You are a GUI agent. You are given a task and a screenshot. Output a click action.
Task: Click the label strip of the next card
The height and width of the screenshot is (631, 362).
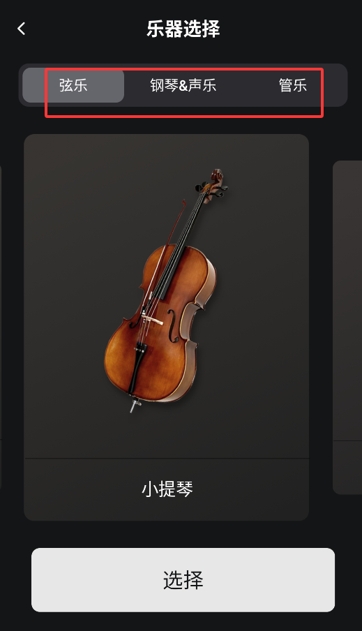pyautogui.click(x=347, y=468)
